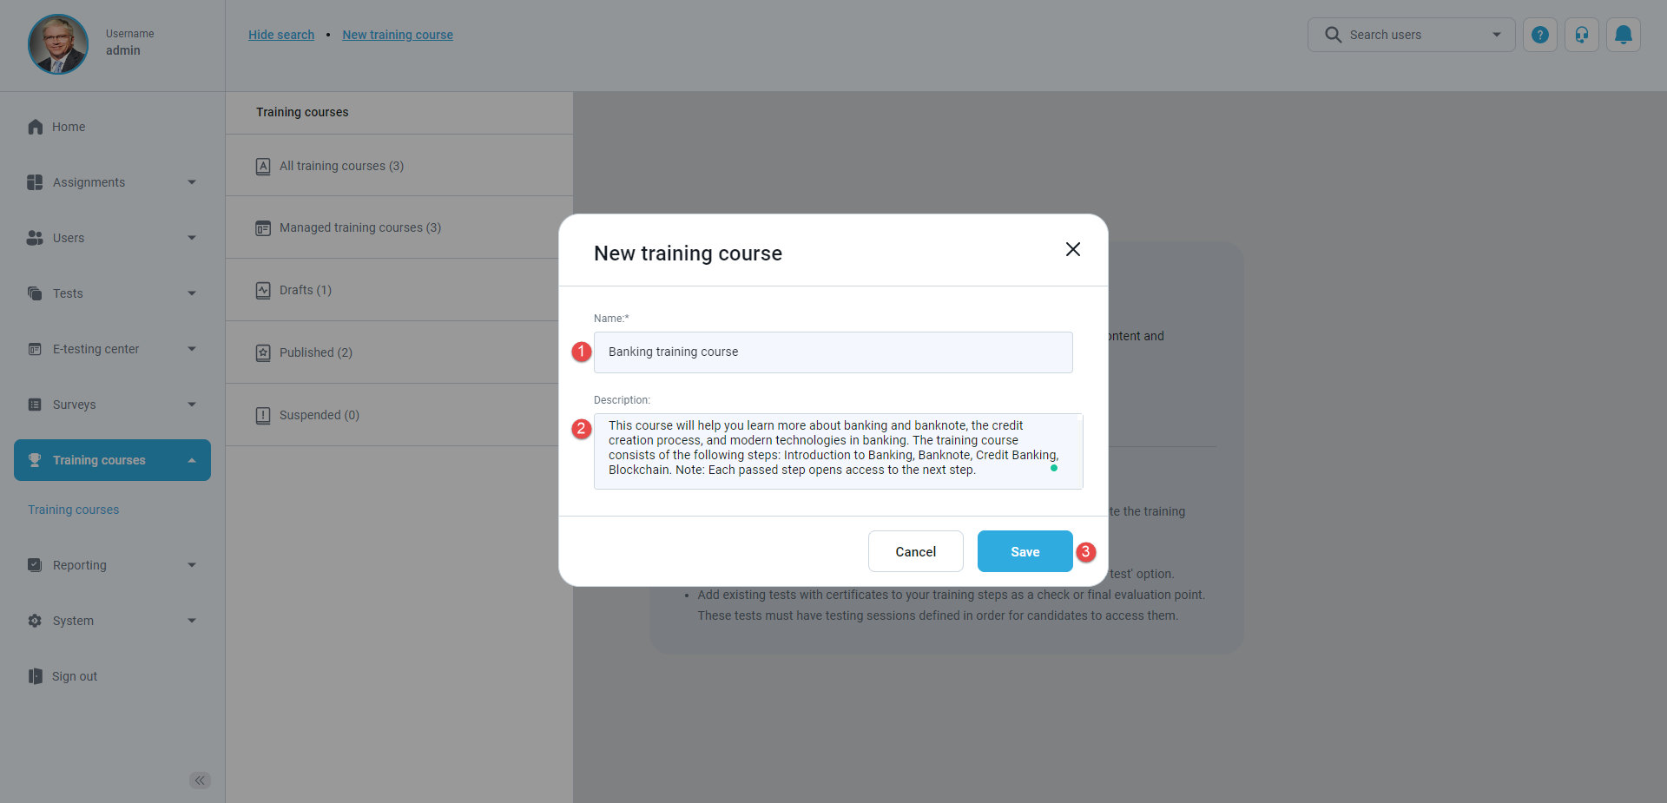Click the Name input field
Viewport: 1667px width, 803px height.
pyautogui.click(x=833, y=352)
